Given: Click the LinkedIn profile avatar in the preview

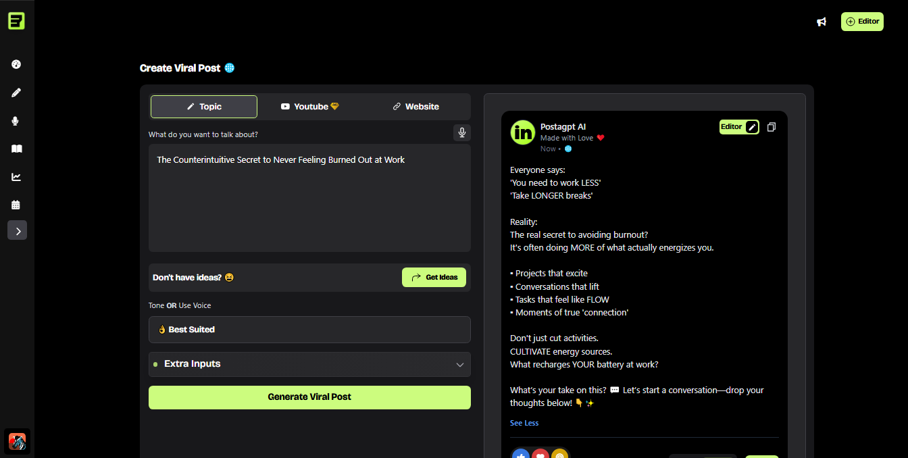Looking at the screenshot, I should (x=523, y=132).
